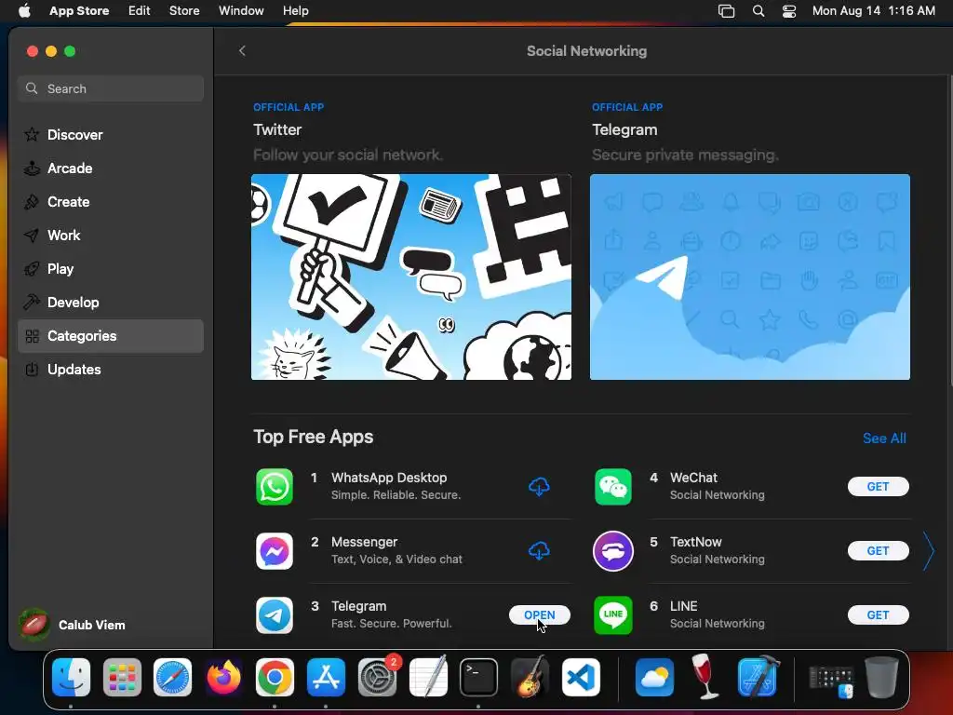Go to the Create section
This screenshot has width=953, height=715.
[x=111, y=202]
